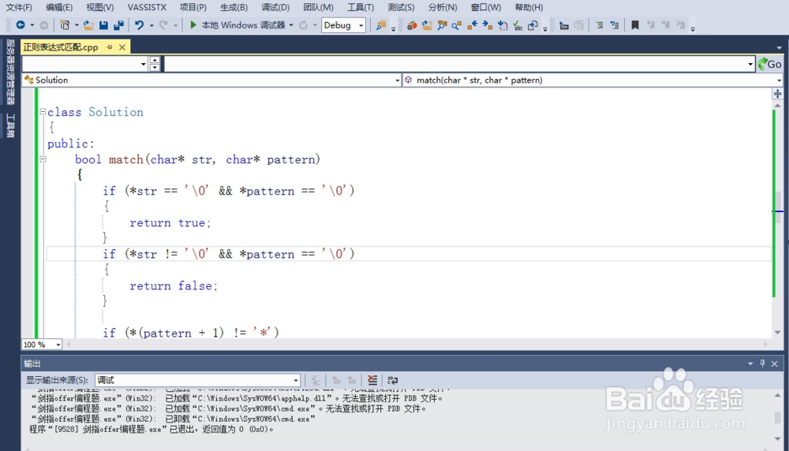
Task: Click the editor split-window handle icon
Action: 777,94
